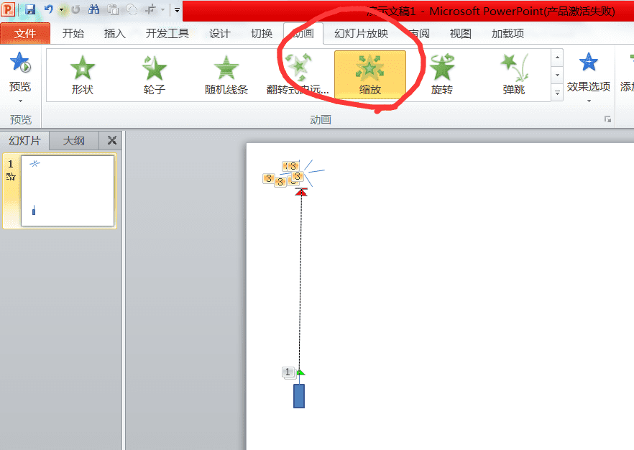Open the 开发工具 ribbon tab

(167, 34)
